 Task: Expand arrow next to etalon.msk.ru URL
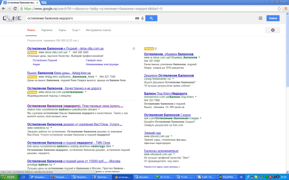click(x=99, y=109)
